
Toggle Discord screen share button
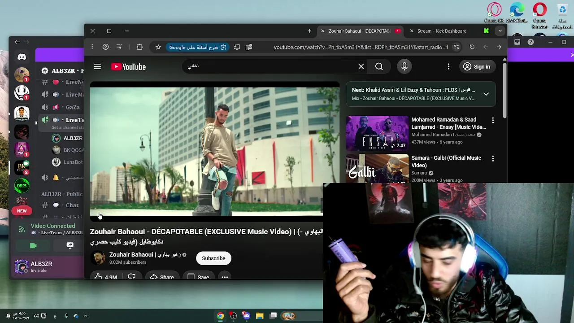(x=70, y=245)
